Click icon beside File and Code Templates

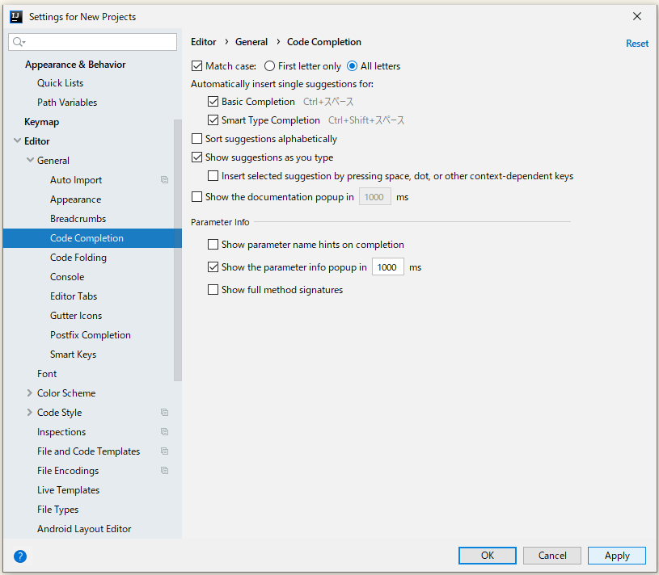[165, 451]
